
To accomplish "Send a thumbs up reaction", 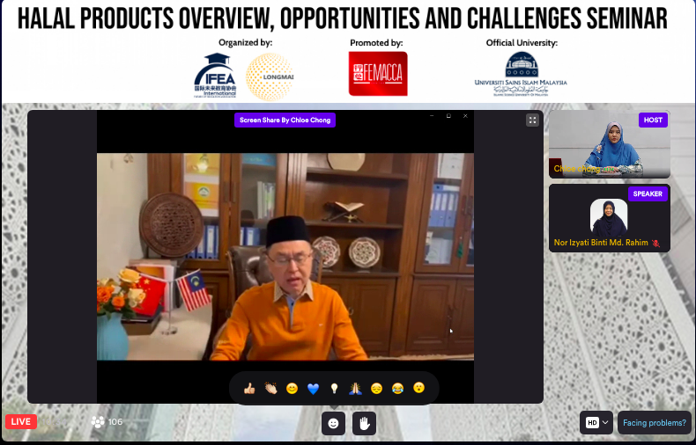I will [x=249, y=389].
